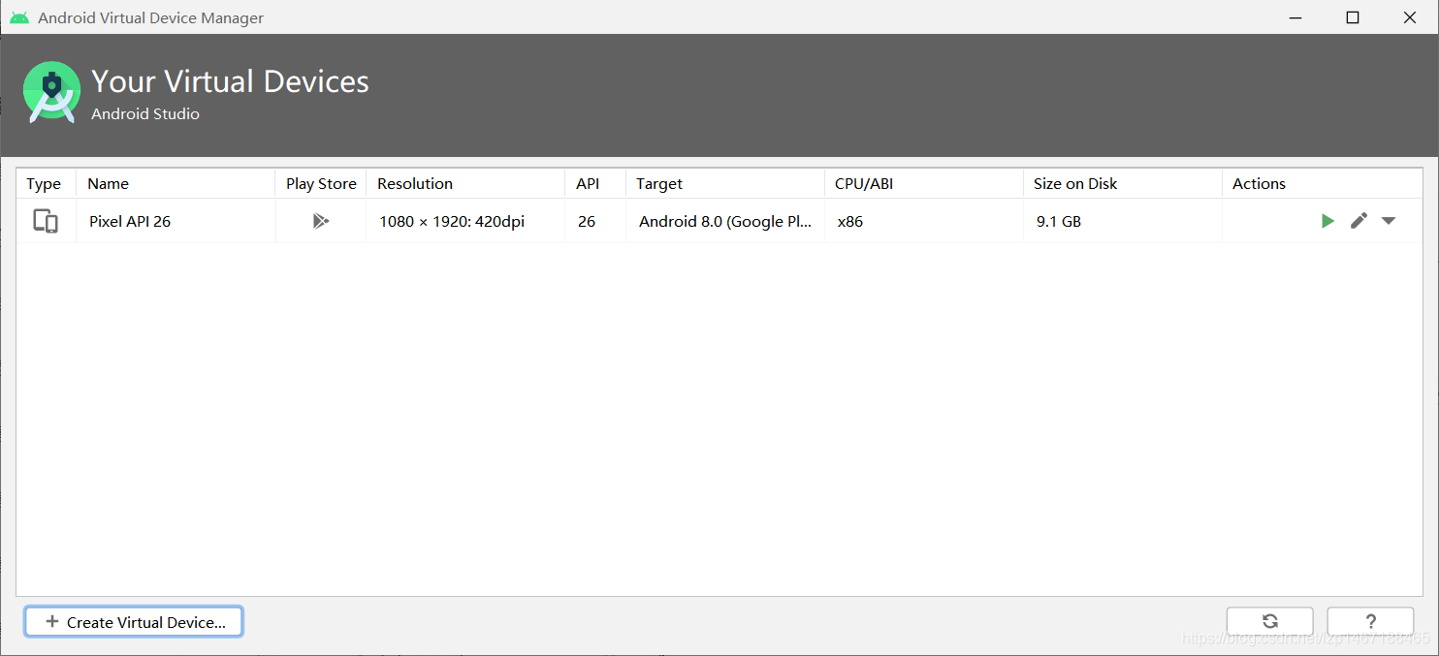Sort by Target column header
The height and width of the screenshot is (656, 1439).
click(x=724, y=183)
